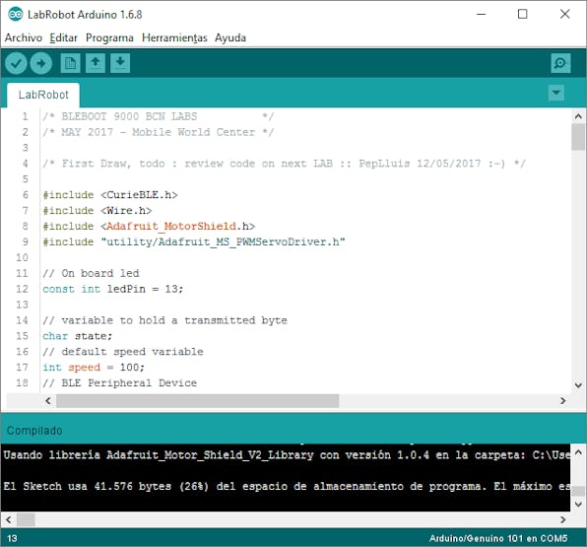Create a new sketch with New icon

70,63
